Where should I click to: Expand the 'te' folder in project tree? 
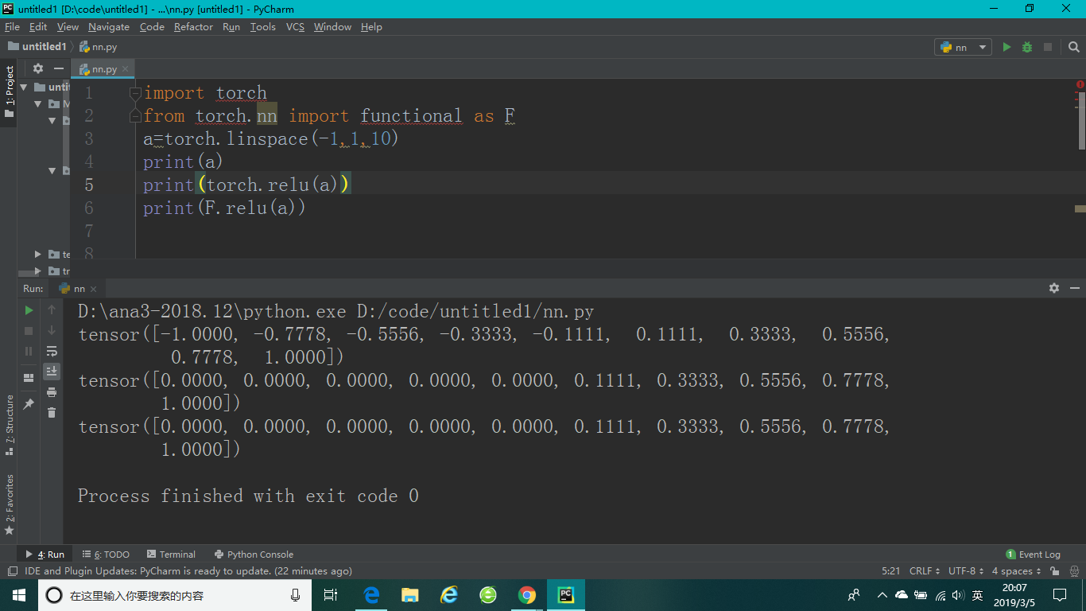[37, 255]
